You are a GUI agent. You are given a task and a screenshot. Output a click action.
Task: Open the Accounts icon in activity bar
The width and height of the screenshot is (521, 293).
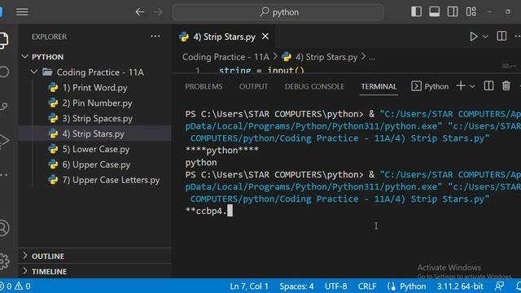click(x=4, y=228)
